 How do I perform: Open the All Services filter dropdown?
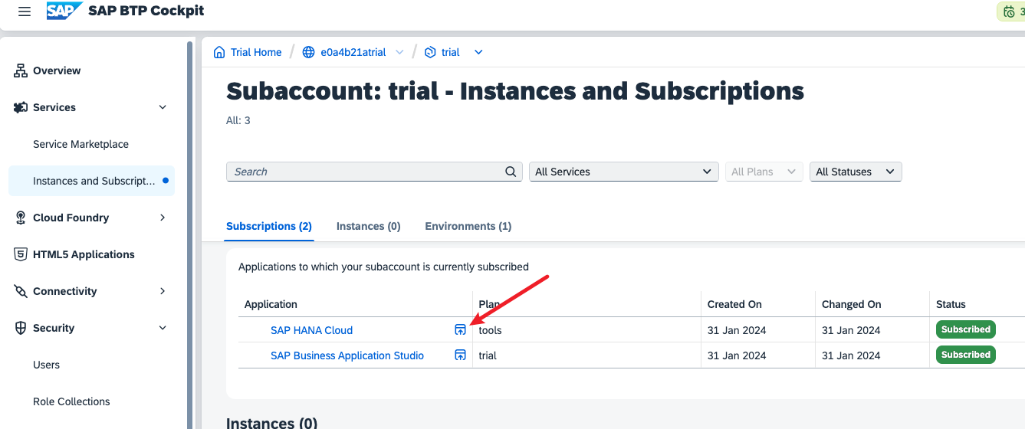click(623, 172)
